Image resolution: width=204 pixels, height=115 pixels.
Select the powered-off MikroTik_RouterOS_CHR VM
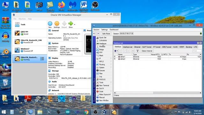(x=30, y=42)
